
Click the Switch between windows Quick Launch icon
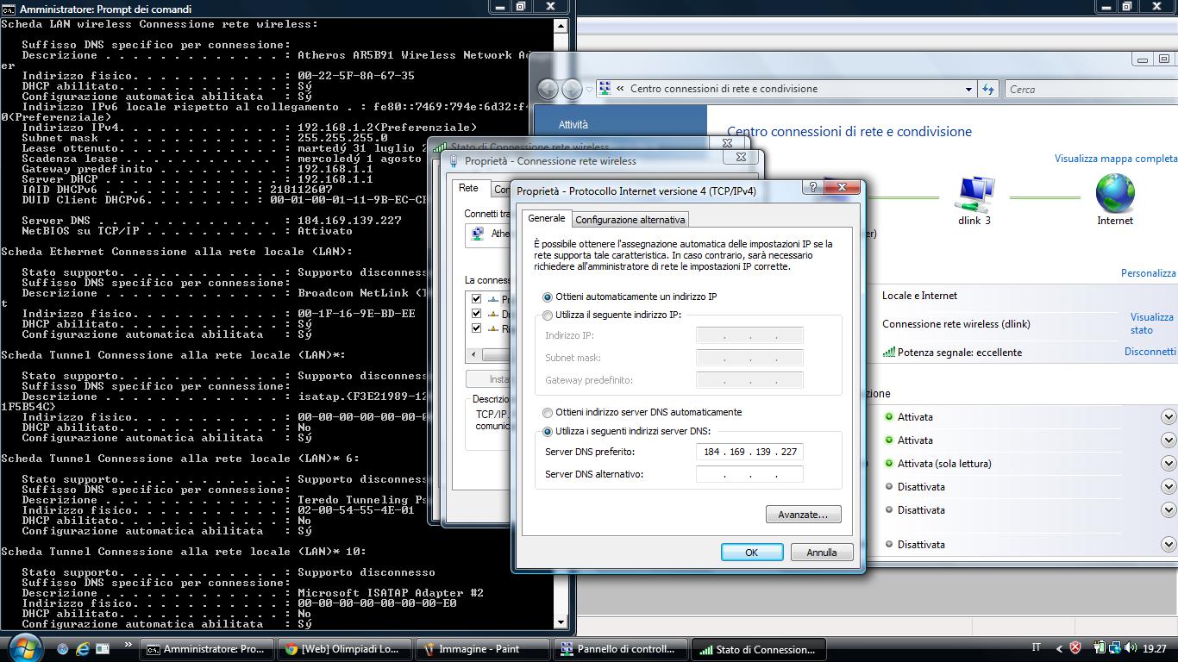[103, 648]
